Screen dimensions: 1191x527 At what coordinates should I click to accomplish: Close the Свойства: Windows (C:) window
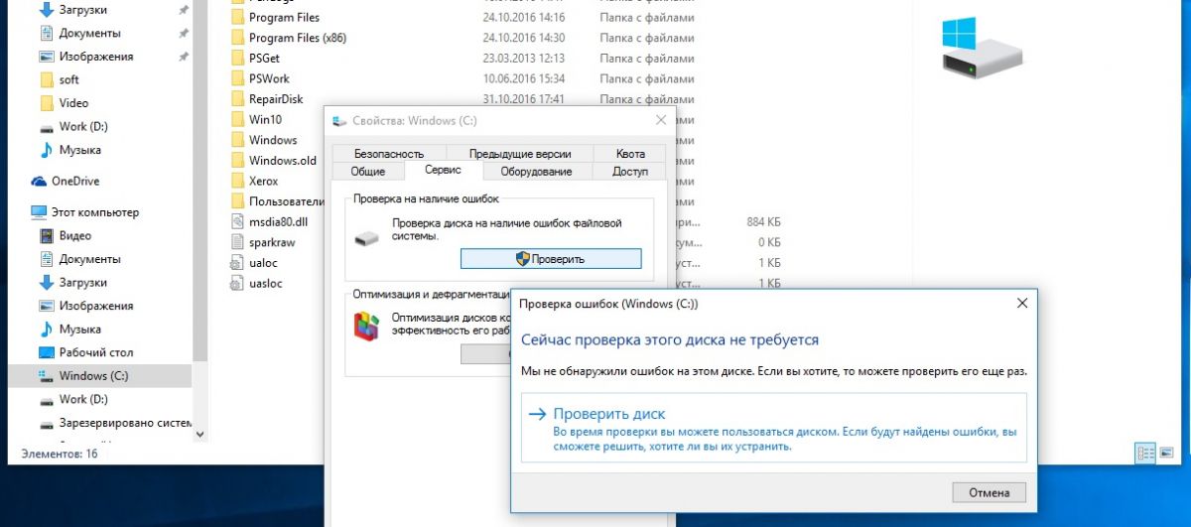tap(661, 120)
